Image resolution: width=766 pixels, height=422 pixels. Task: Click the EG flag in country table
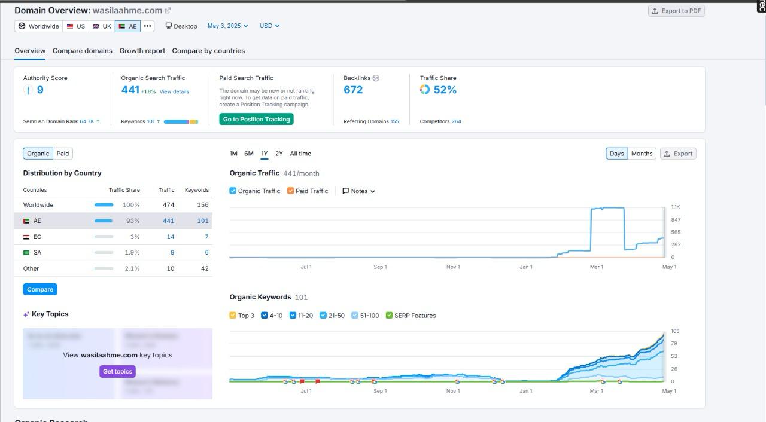pos(26,237)
